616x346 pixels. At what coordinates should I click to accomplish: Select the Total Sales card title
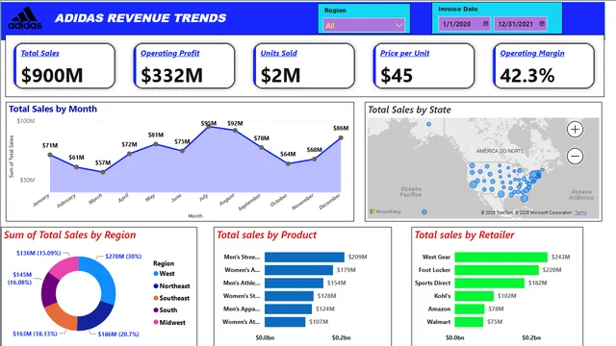[39, 53]
